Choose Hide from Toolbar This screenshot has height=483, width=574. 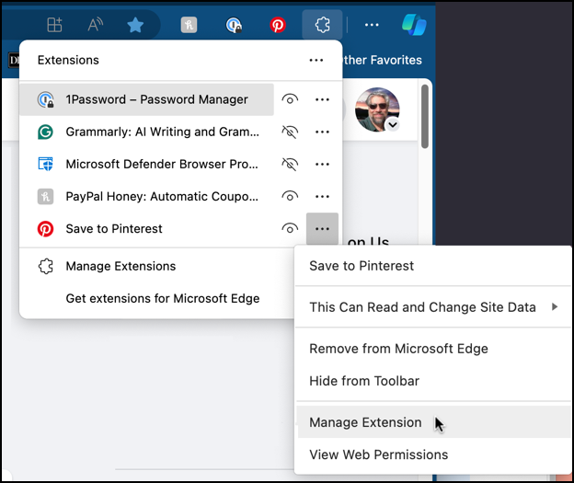click(x=433, y=381)
